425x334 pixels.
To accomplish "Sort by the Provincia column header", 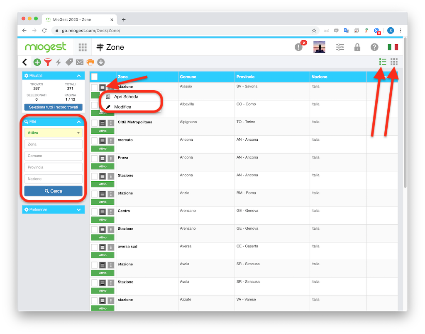I will tap(245, 77).
